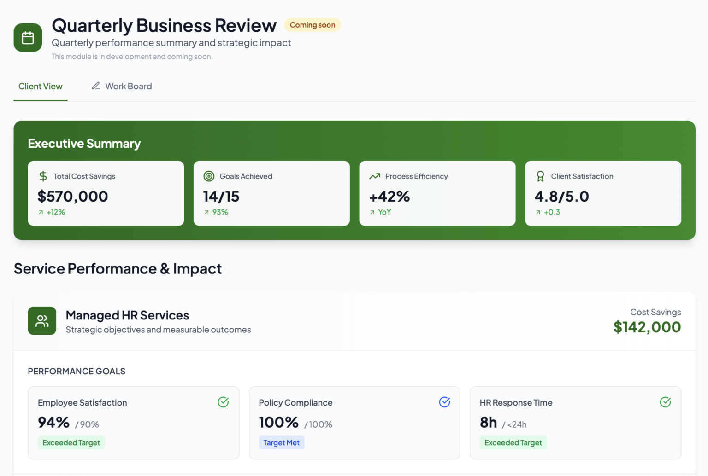Click the /<24h target text
The width and height of the screenshot is (708, 476).
(x=514, y=424)
